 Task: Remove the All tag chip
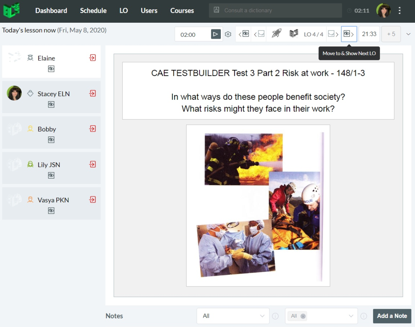click(x=303, y=316)
